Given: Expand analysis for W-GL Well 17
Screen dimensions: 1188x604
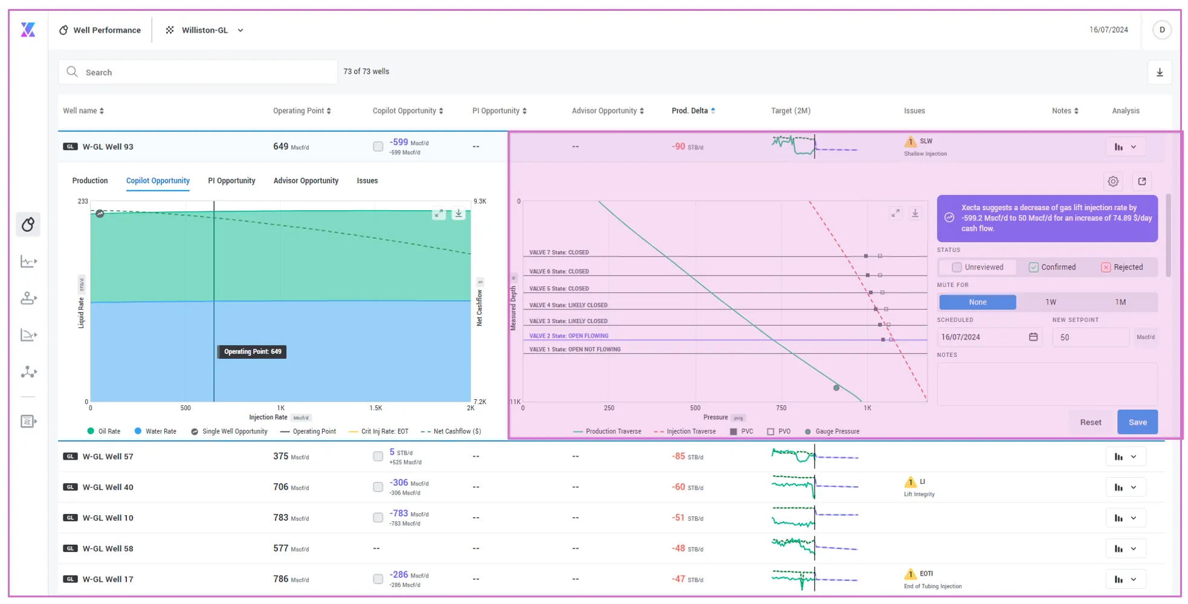Looking at the screenshot, I should tap(1126, 579).
